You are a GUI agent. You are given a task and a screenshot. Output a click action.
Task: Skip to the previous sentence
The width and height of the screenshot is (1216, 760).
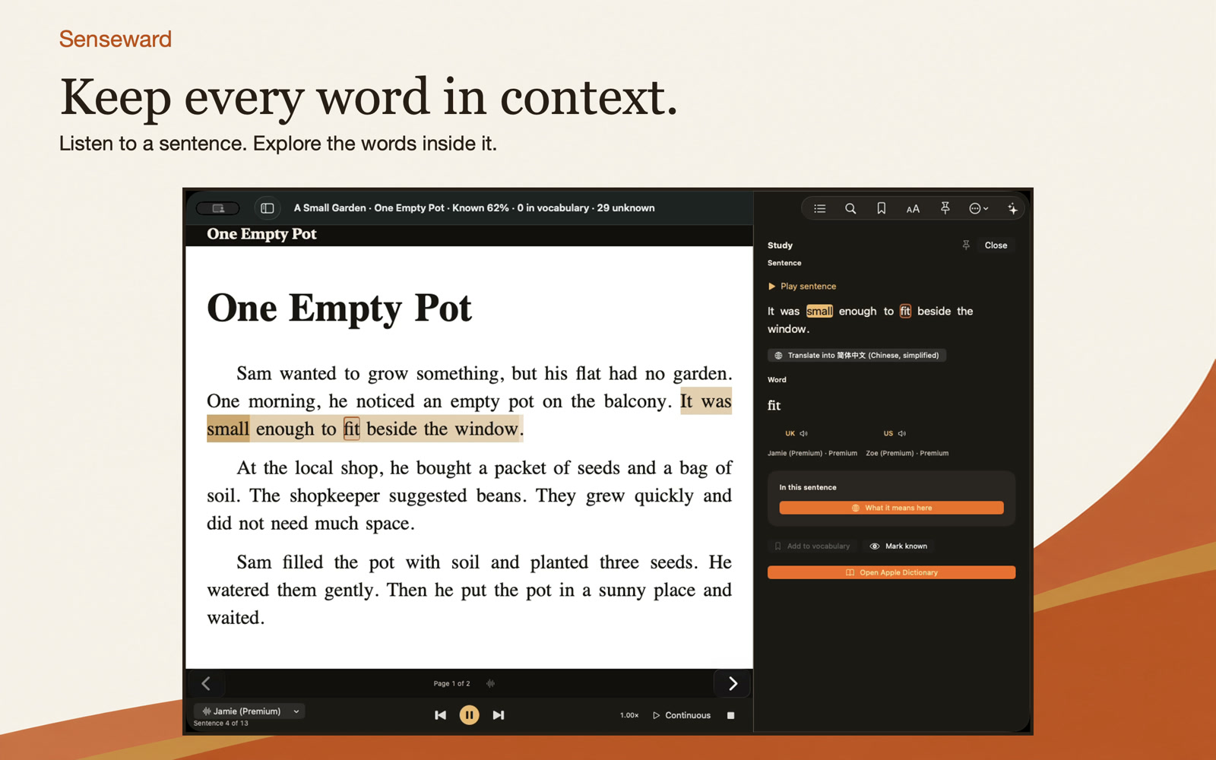coord(440,715)
